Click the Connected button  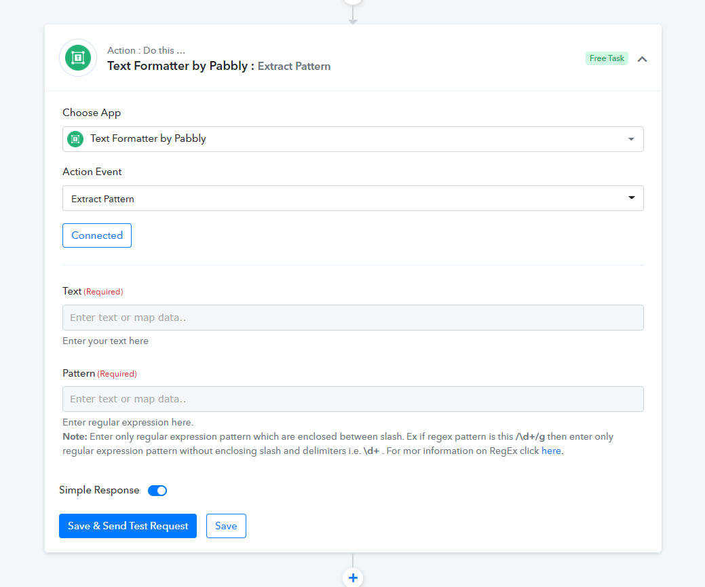pyautogui.click(x=97, y=235)
